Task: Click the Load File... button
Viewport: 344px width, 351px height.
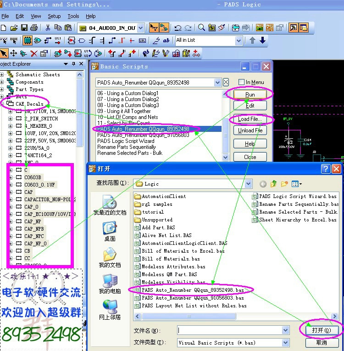Action: [x=250, y=119]
